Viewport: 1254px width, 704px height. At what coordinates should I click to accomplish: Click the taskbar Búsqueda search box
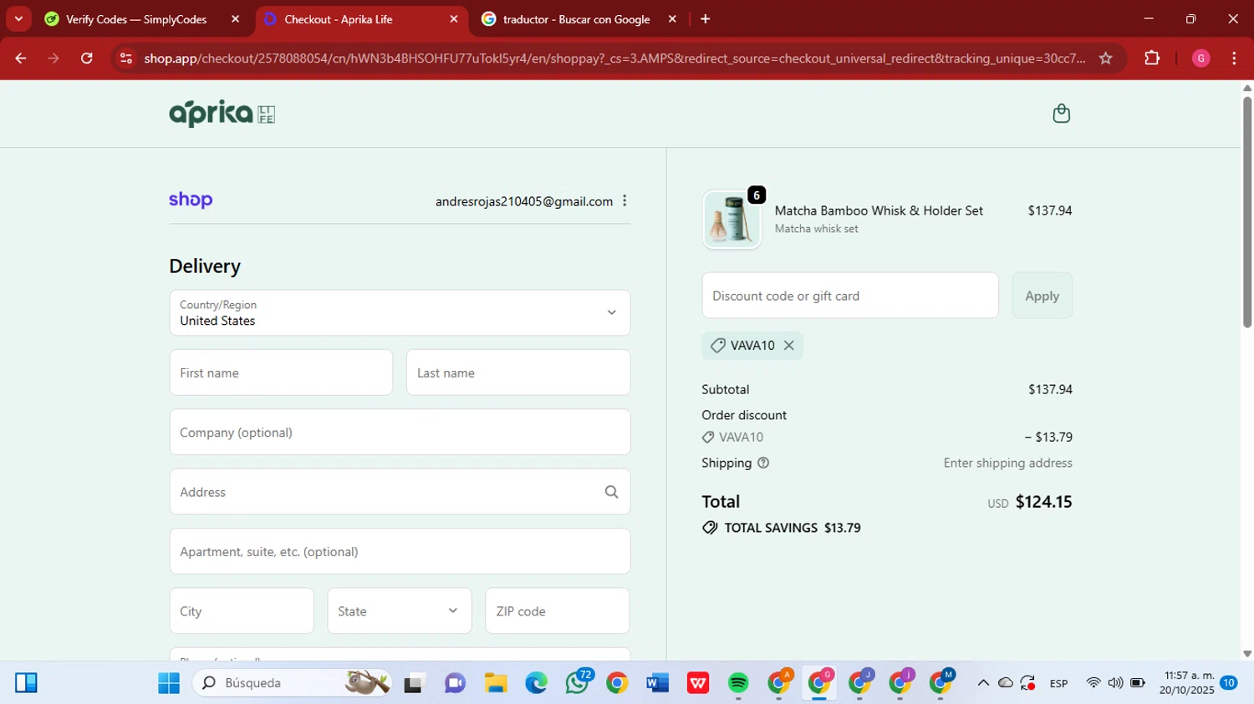click(x=293, y=683)
